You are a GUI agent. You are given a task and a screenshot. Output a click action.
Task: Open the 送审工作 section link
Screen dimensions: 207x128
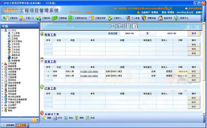point(50,62)
